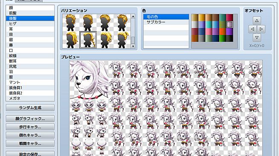Viewport: 279px width, 156px height.
Task: Pick メガネ in the parts list
Action: pyautogui.click(x=30, y=98)
